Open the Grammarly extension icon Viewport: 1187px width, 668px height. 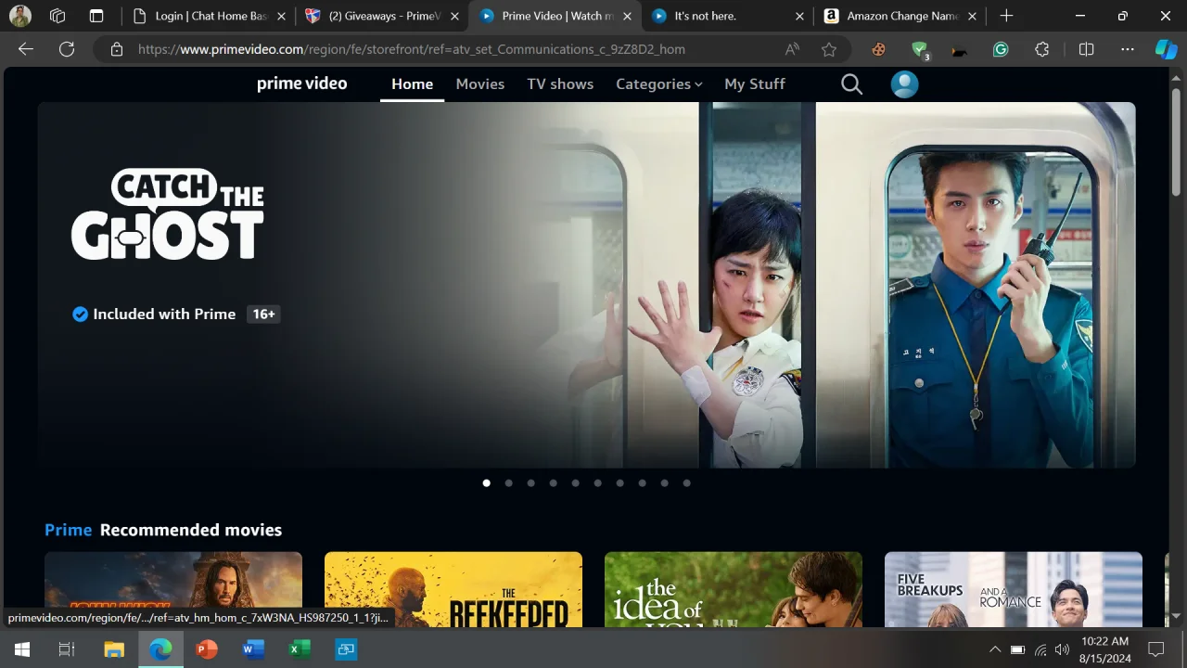[x=1001, y=49]
